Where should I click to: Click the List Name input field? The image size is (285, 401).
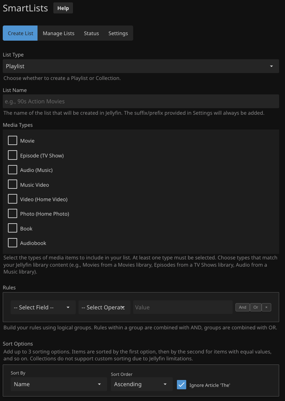click(x=141, y=101)
